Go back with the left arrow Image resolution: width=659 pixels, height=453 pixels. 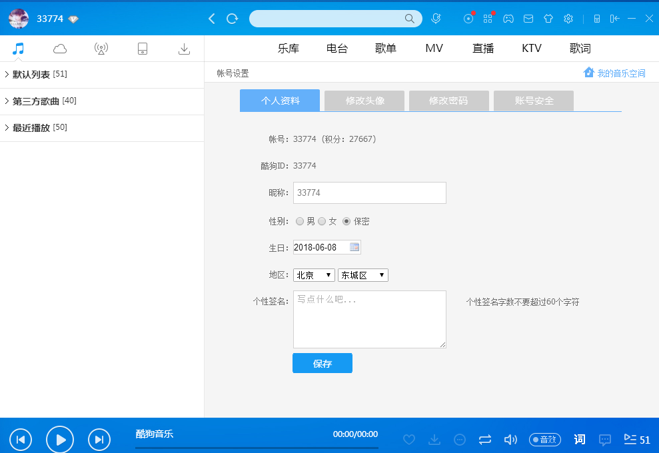212,19
